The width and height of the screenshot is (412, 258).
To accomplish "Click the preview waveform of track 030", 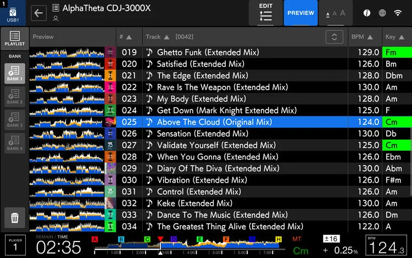I will [67, 180].
